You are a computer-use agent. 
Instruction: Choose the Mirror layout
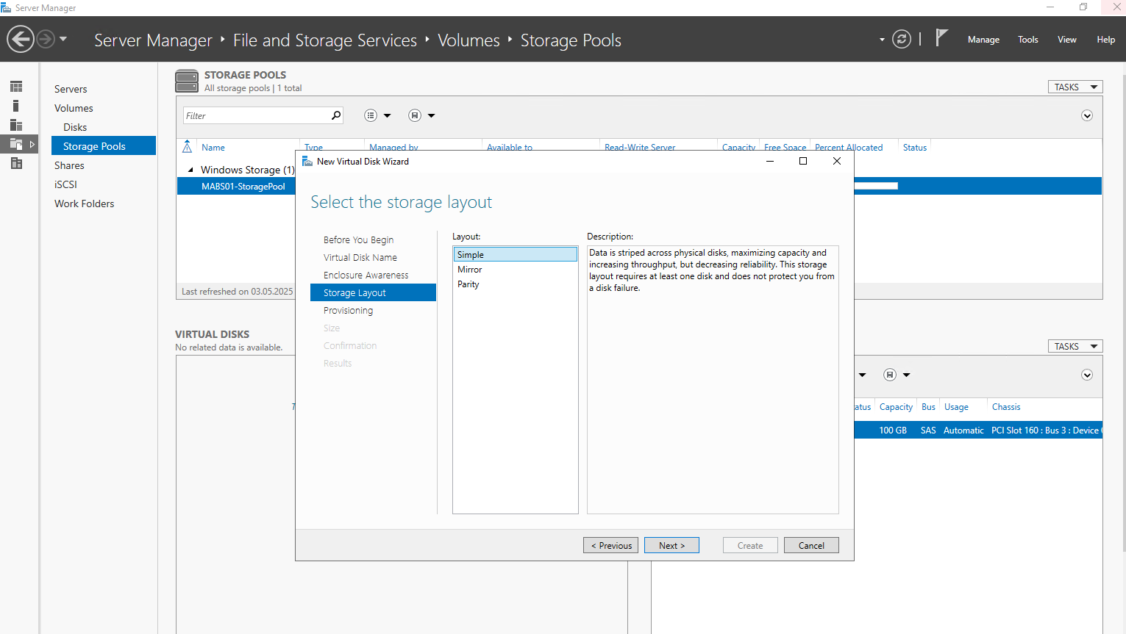pyautogui.click(x=516, y=269)
